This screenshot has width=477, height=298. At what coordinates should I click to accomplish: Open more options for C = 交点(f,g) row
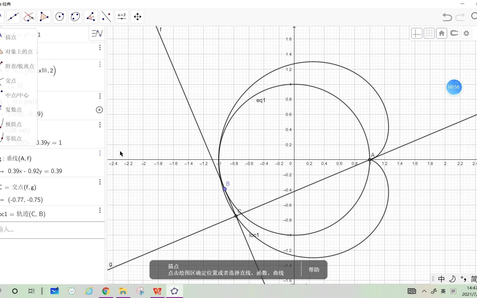(100, 182)
